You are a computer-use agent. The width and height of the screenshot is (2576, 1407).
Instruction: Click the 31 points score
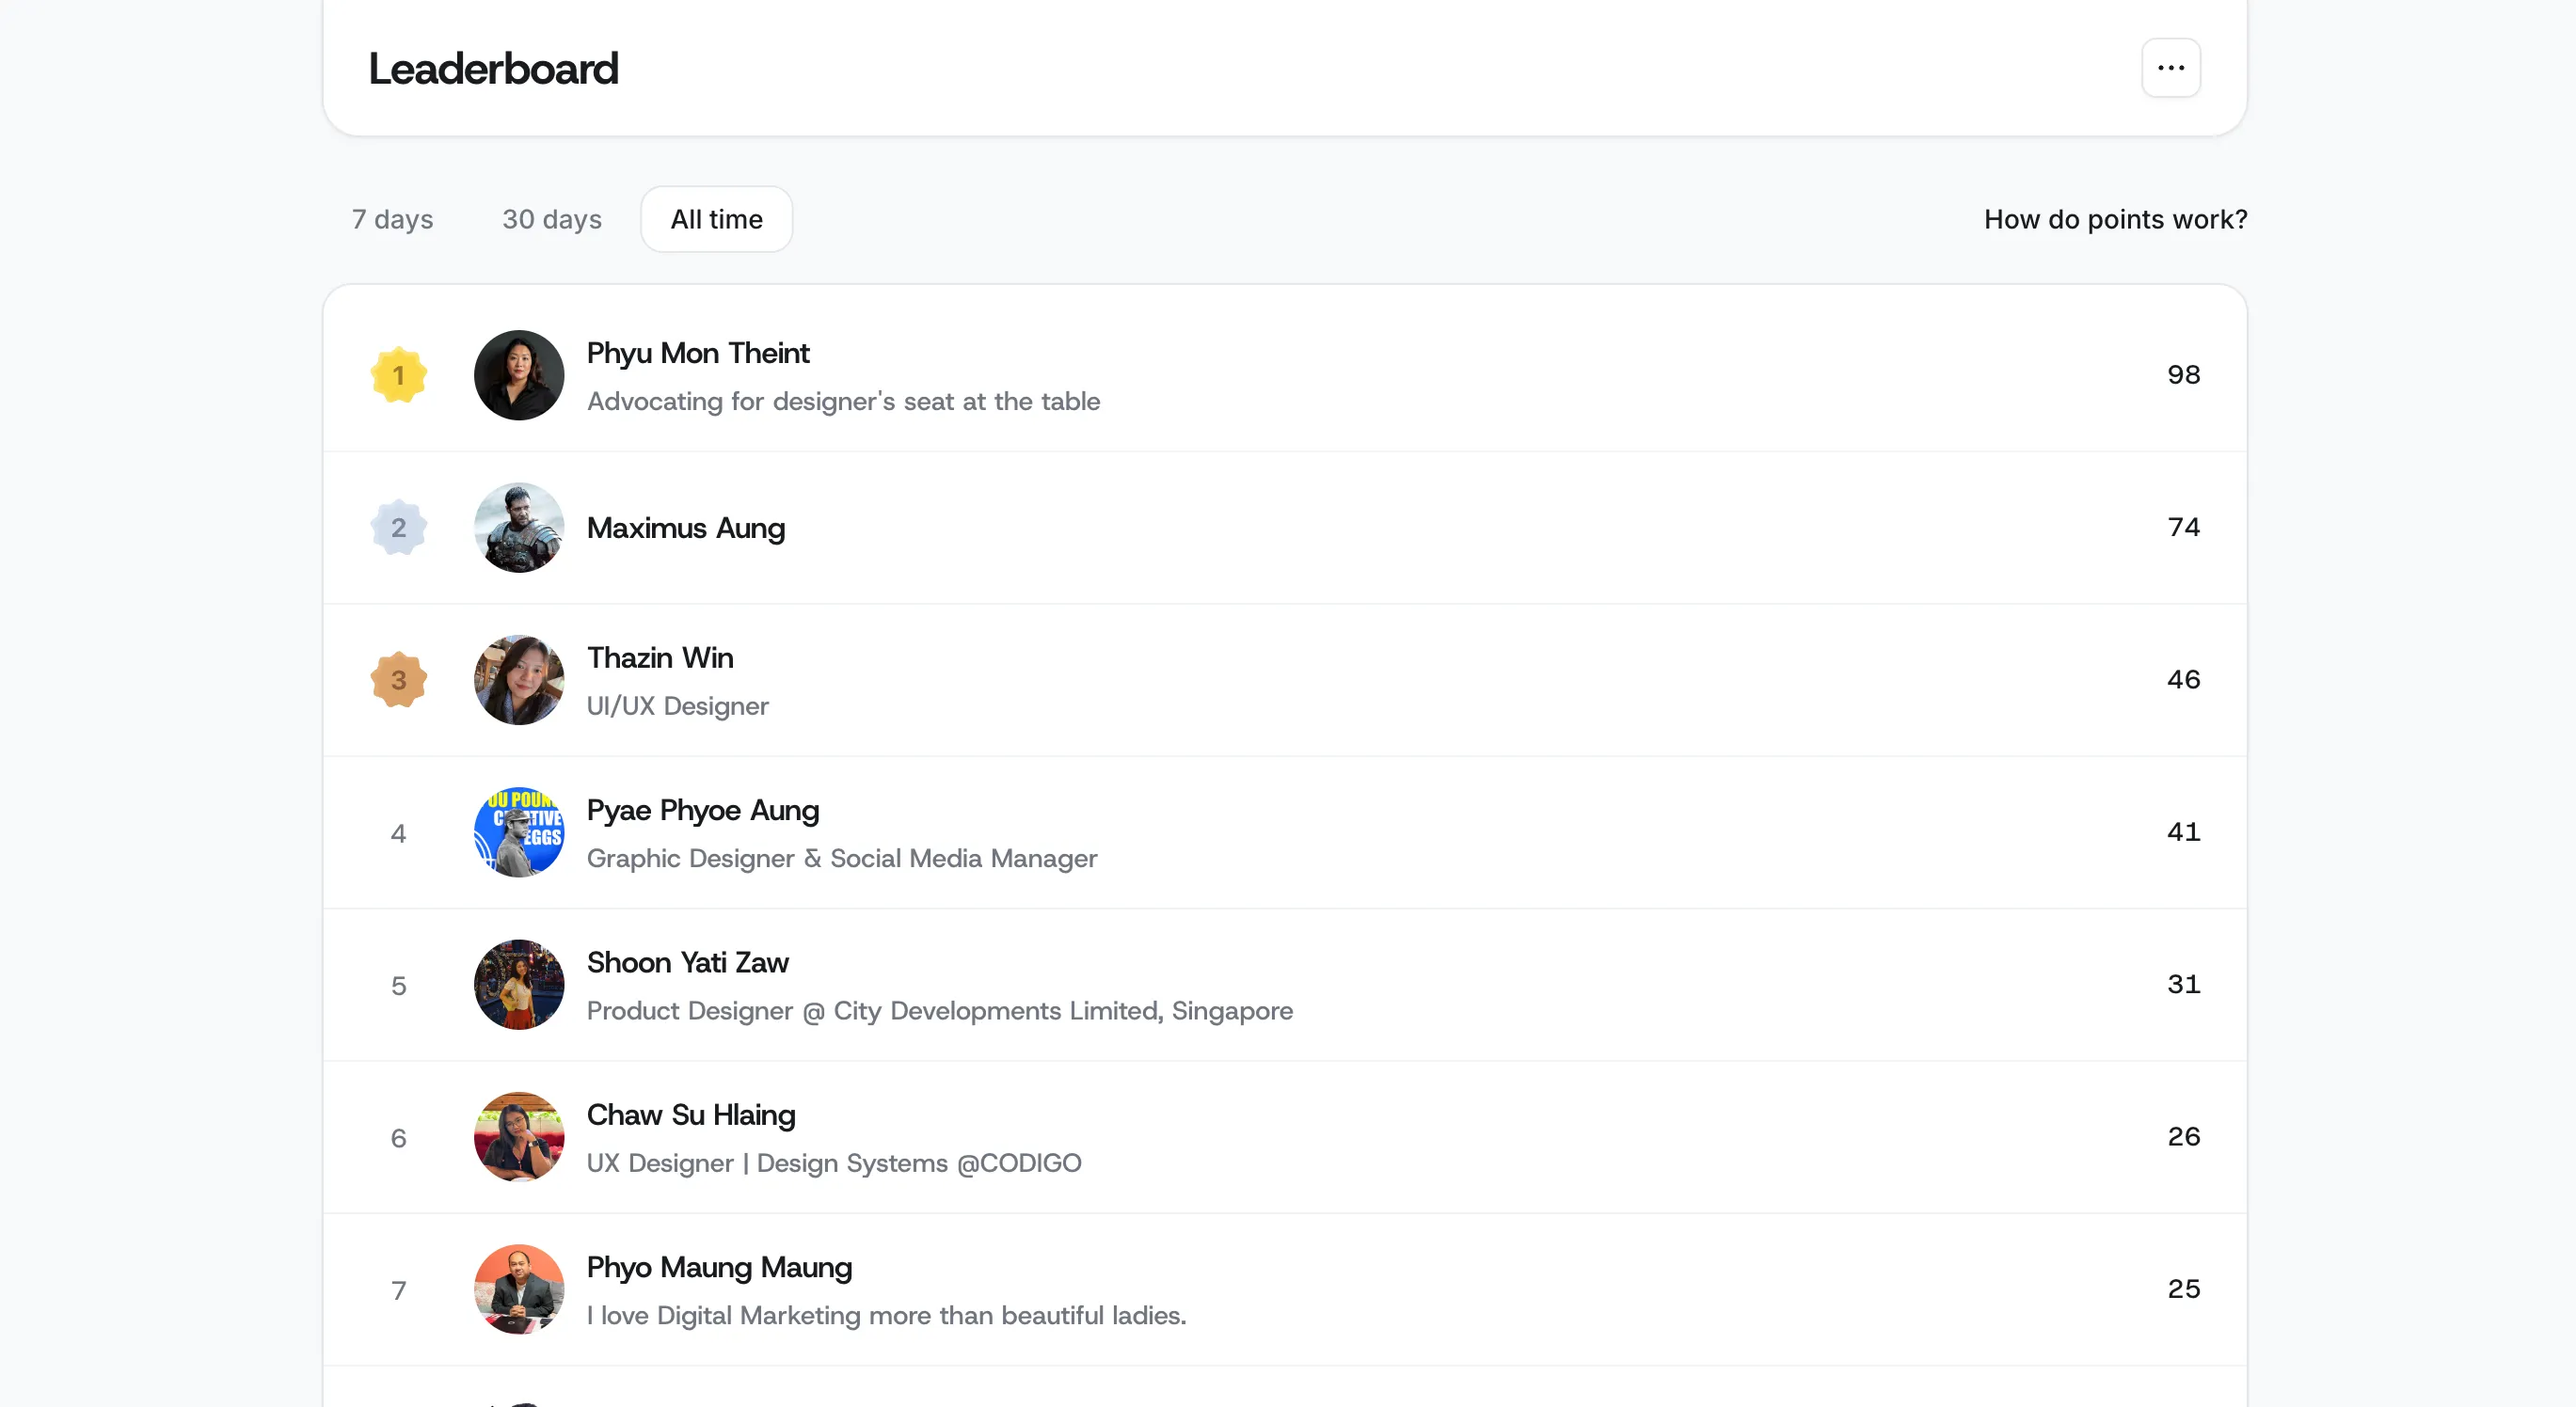tap(2183, 984)
